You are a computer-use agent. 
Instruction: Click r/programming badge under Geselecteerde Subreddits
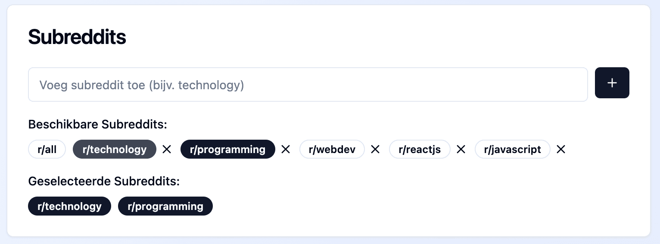point(165,206)
